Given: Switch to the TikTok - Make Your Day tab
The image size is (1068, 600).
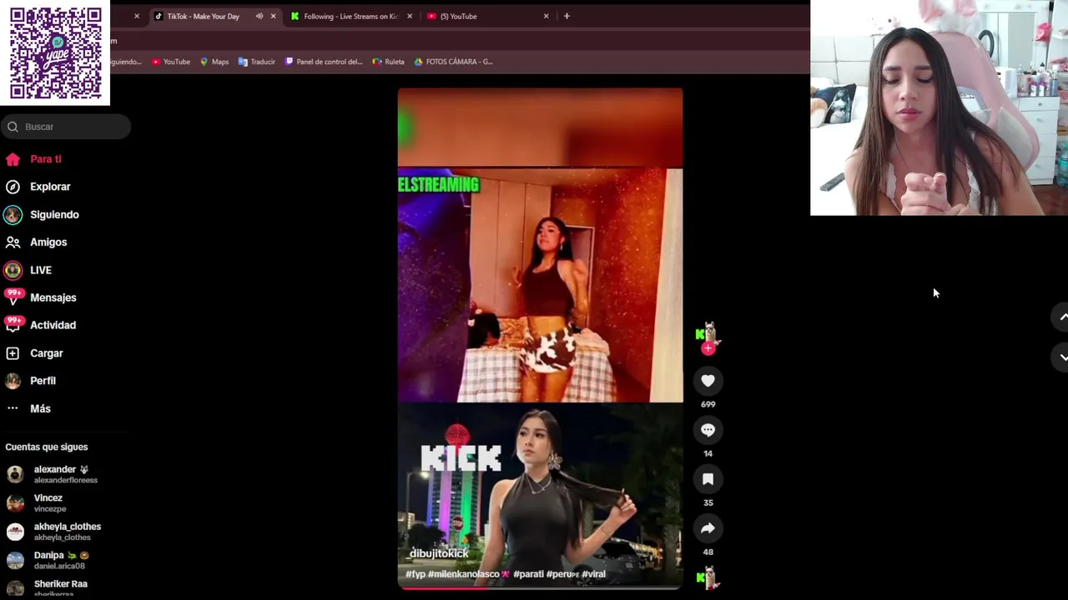Looking at the screenshot, I should click(203, 16).
